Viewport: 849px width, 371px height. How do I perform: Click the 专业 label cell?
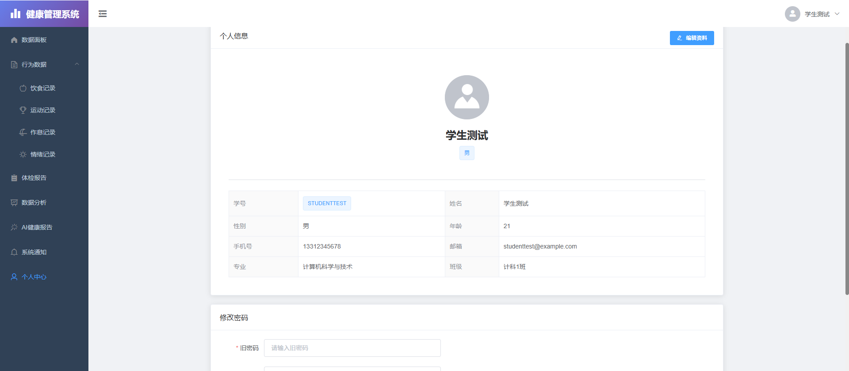(x=264, y=267)
